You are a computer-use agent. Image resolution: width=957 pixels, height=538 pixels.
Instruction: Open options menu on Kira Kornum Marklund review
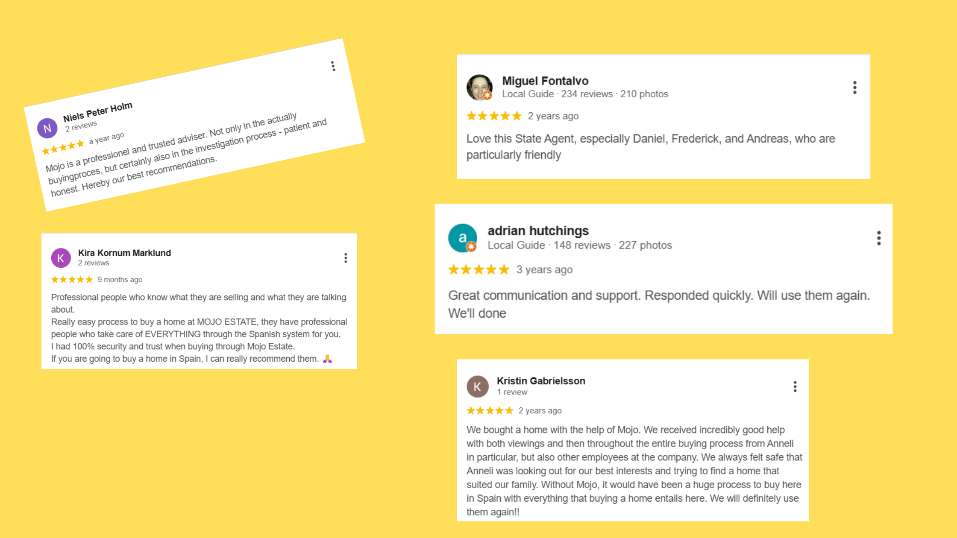(x=346, y=258)
